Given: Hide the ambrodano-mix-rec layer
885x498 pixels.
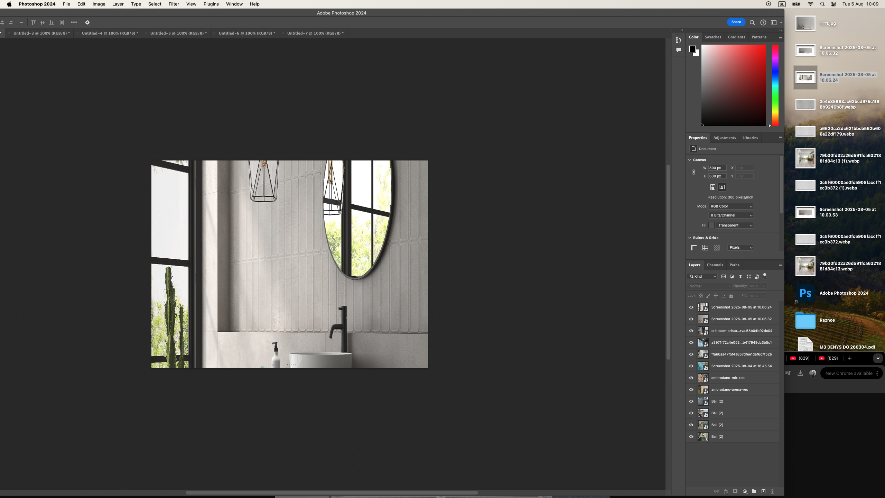Looking at the screenshot, I should [x=691, y=378].
